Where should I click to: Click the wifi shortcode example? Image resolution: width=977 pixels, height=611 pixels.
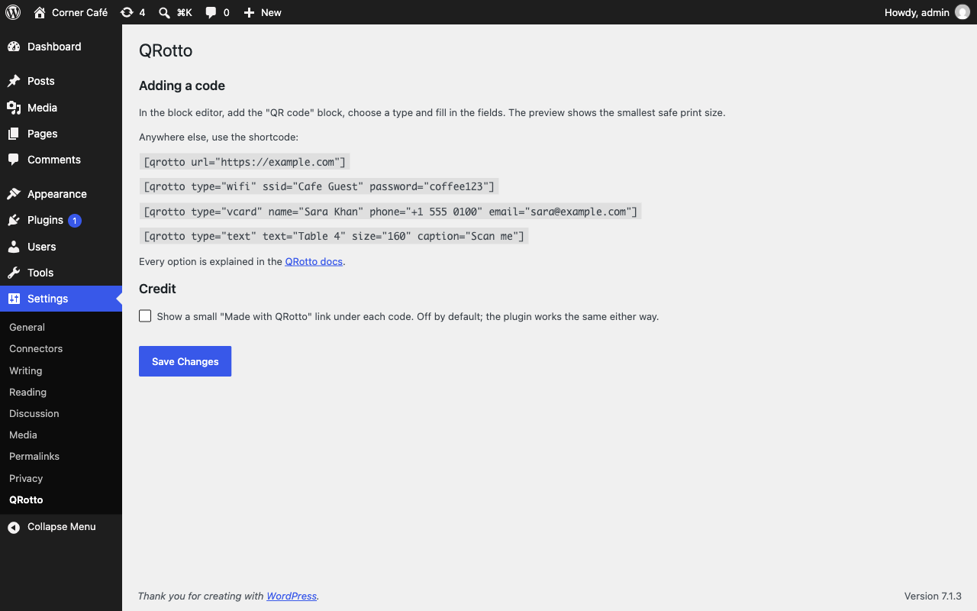[319, 186]
